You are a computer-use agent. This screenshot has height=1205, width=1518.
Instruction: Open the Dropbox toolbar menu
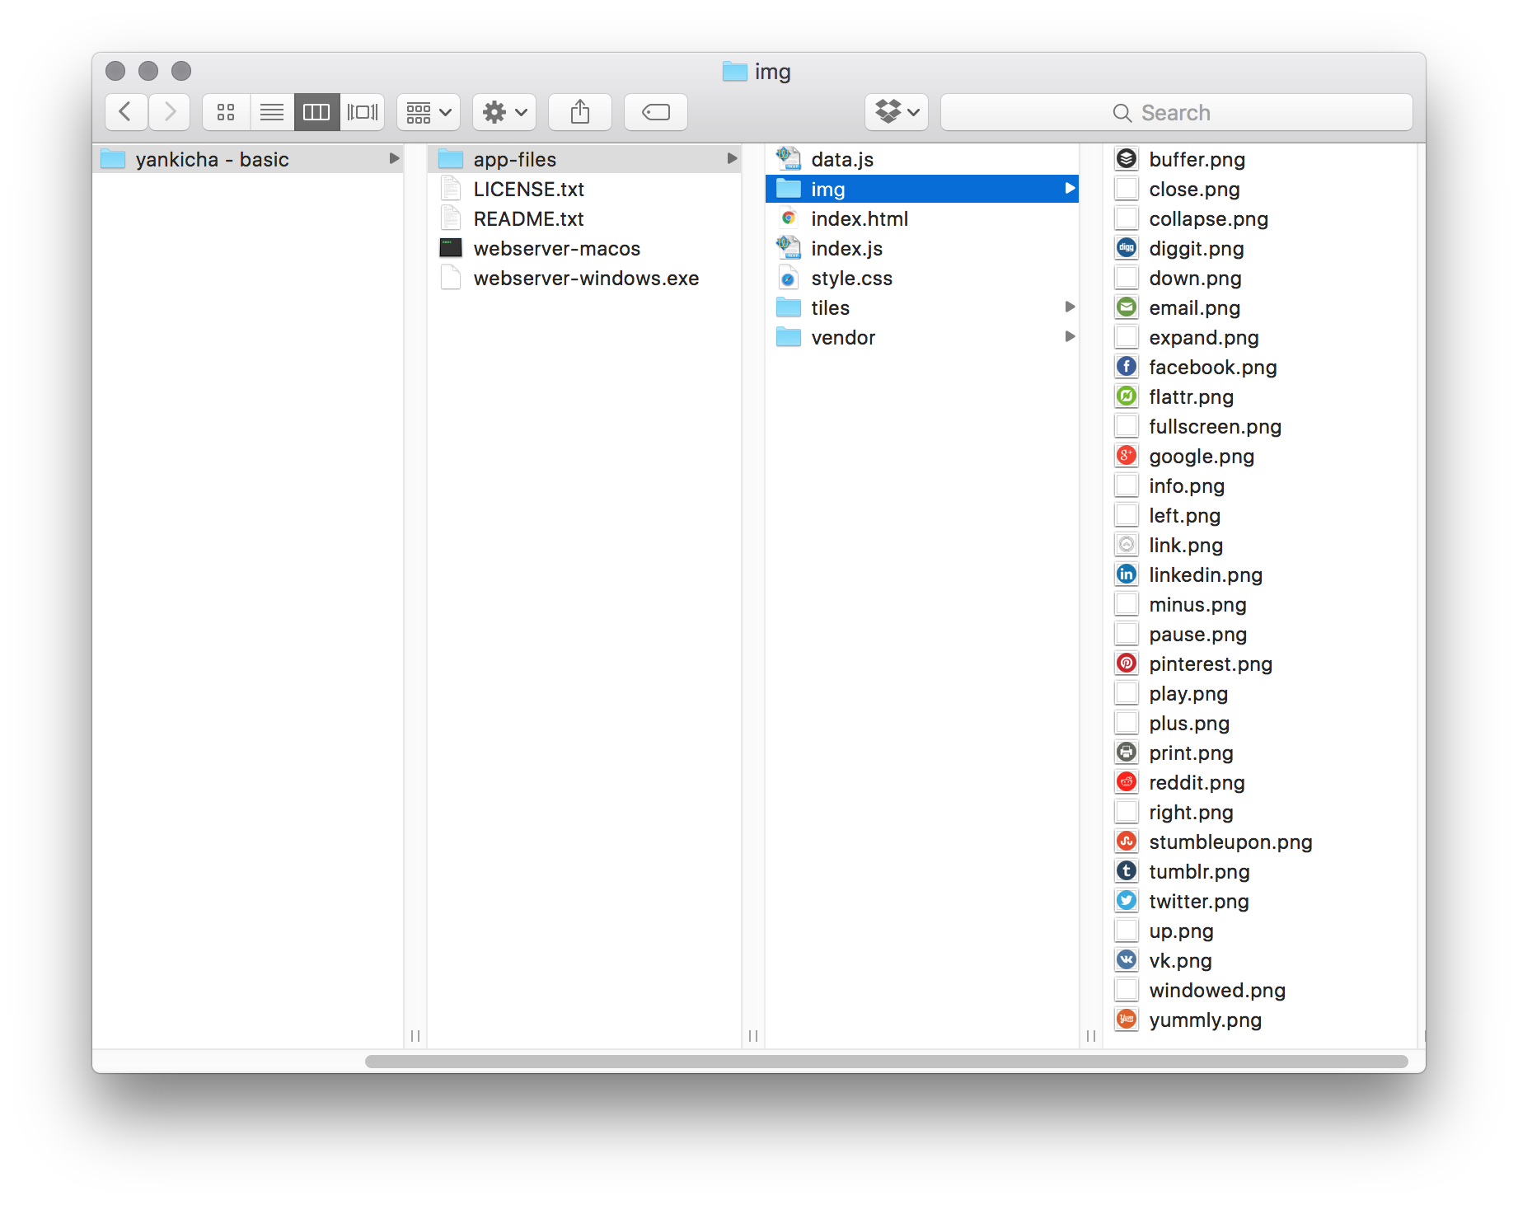click(x=897, y=112)
